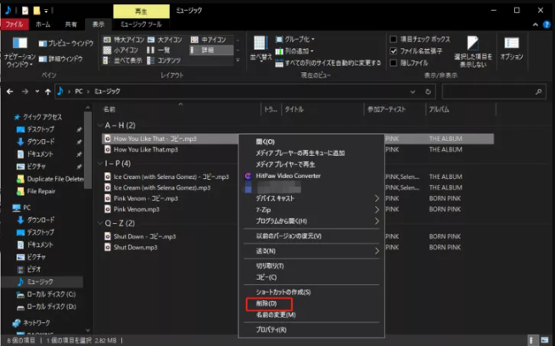Select プロパティ(R) entry

coord(271,330)
